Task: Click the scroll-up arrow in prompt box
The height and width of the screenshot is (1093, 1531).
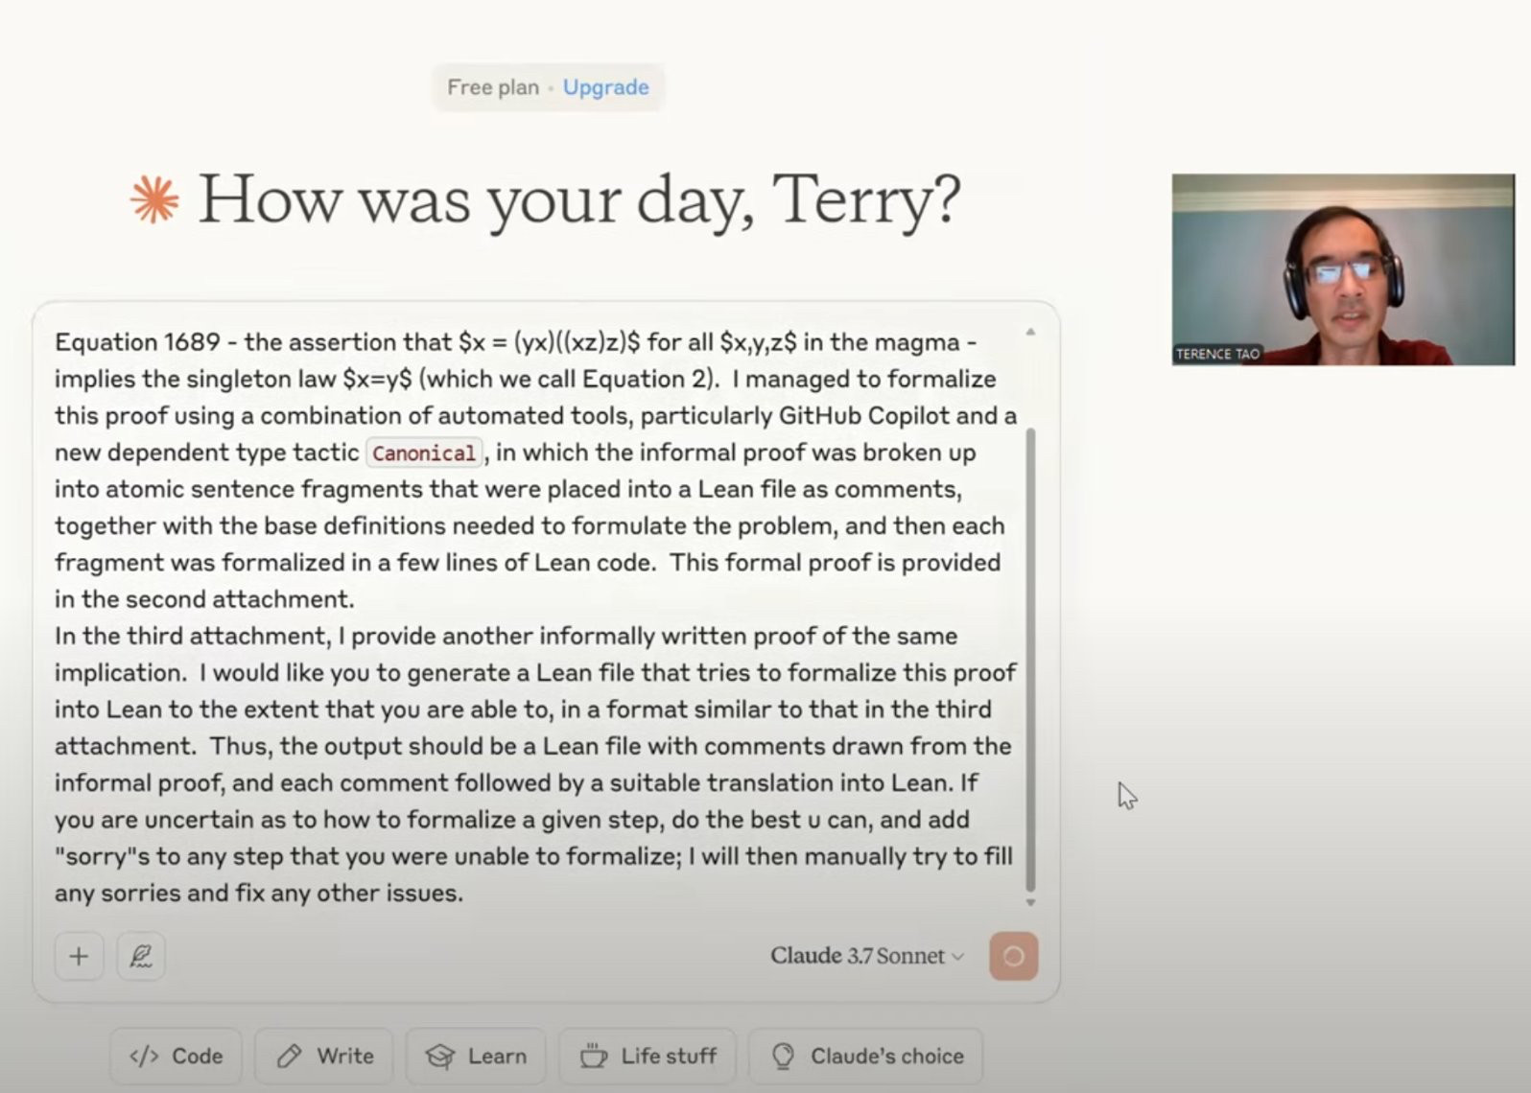Action: coord(1030,333)
